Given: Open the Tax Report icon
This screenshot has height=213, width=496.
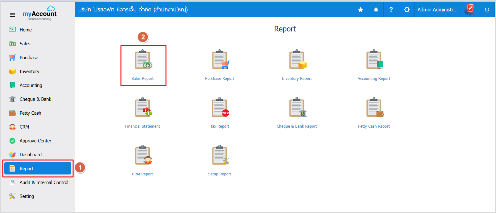Looking at the screenshot, I should coord(220,108).
